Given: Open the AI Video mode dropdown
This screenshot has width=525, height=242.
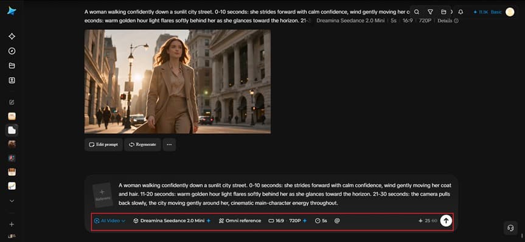Looking at the screenshot, I should pos(110,221).
